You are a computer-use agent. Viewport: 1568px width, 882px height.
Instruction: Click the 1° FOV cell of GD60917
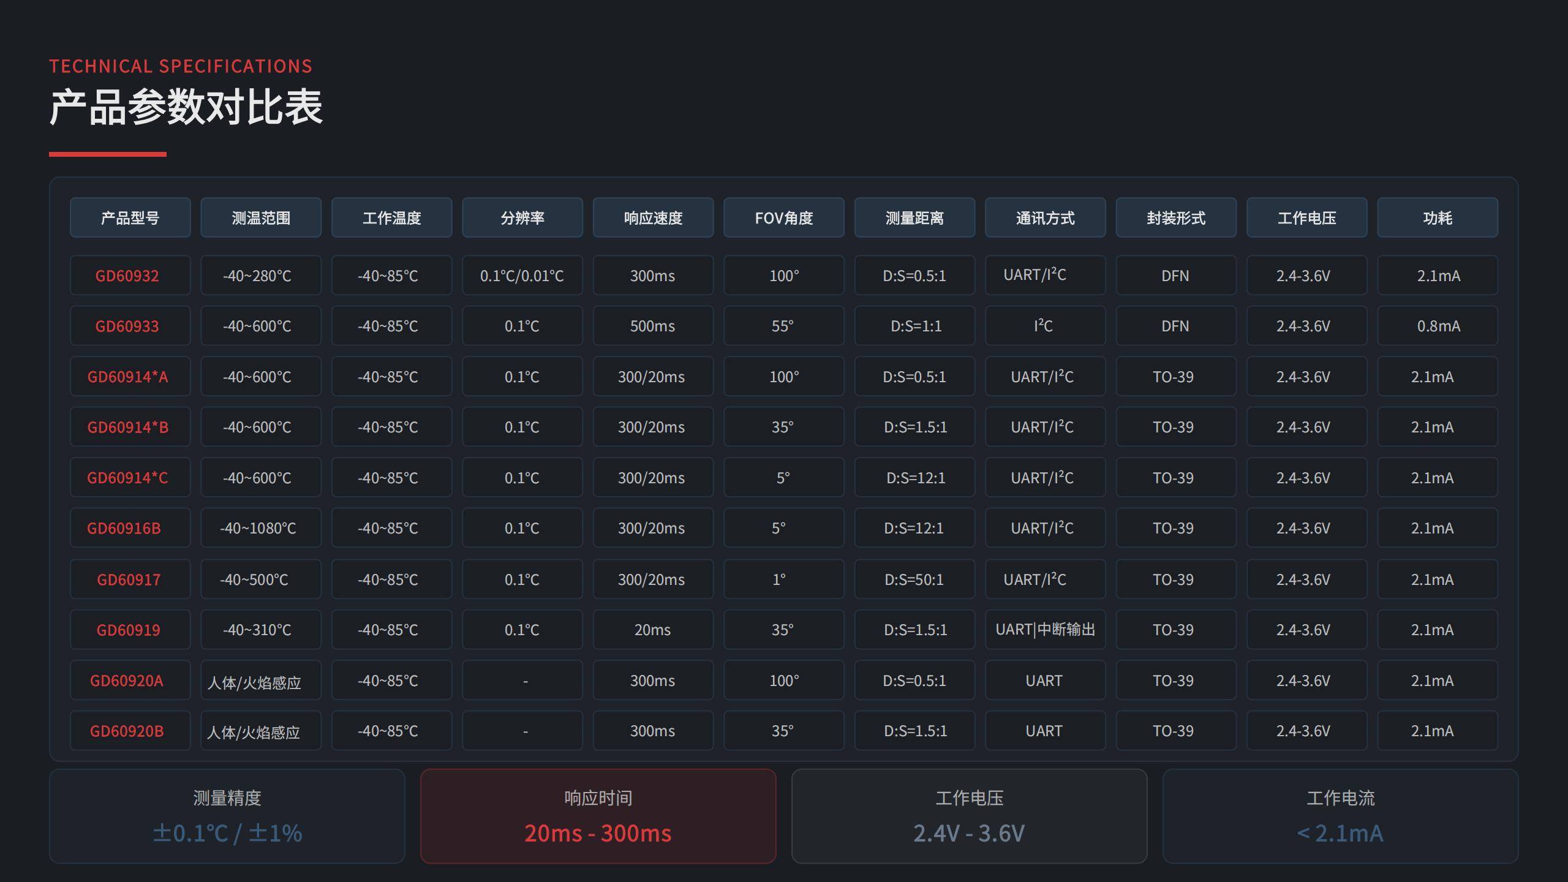[784, 579]
